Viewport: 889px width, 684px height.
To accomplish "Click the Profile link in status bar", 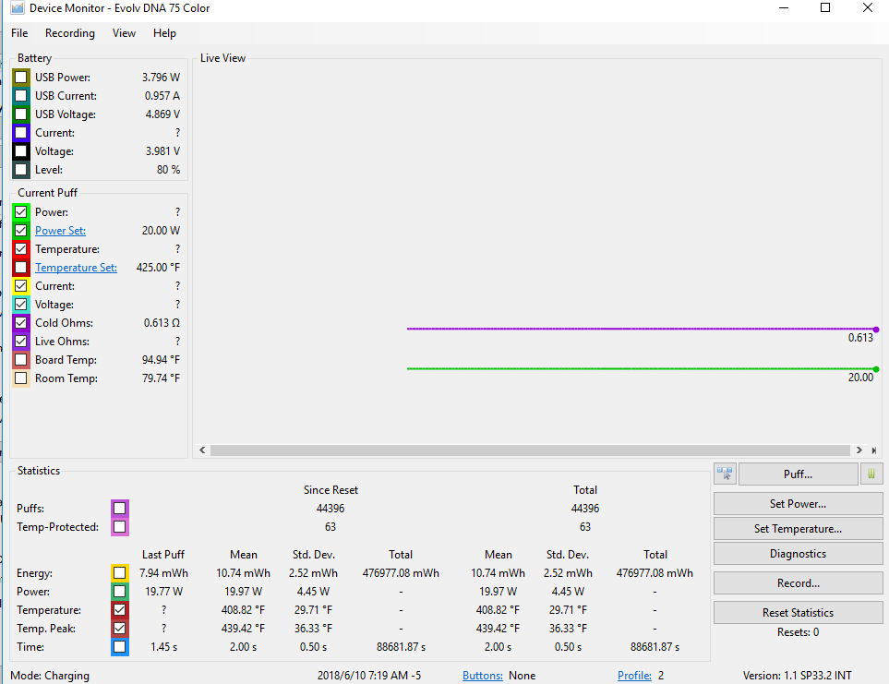I will (634, 676).
